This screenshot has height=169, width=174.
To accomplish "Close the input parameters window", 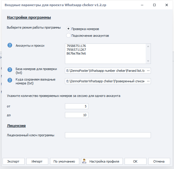I will click(167, 5).
